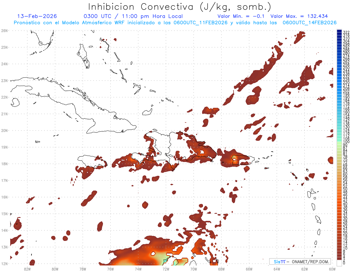Click the latitude label "16N"
The width and height of the screenshot is (353, 273).
click(x=4, y=197)
